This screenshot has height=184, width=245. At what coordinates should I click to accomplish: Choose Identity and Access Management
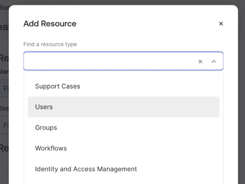tap(124, 169)
